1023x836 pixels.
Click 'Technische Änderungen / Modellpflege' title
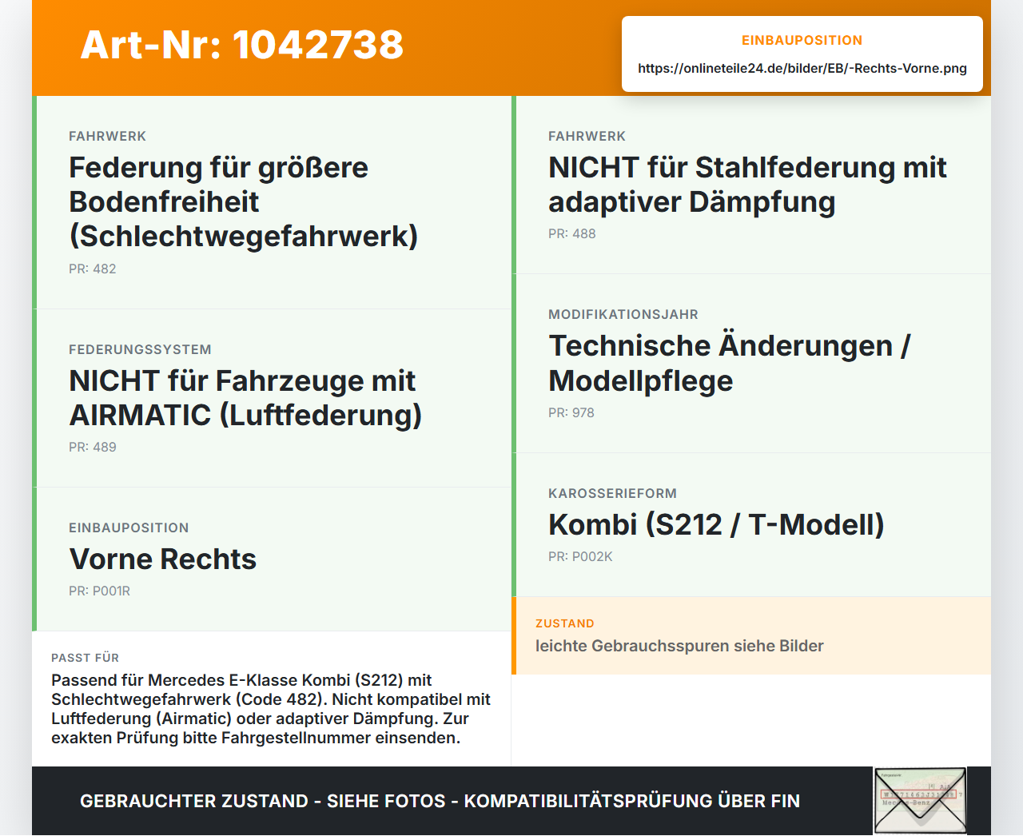729,363
